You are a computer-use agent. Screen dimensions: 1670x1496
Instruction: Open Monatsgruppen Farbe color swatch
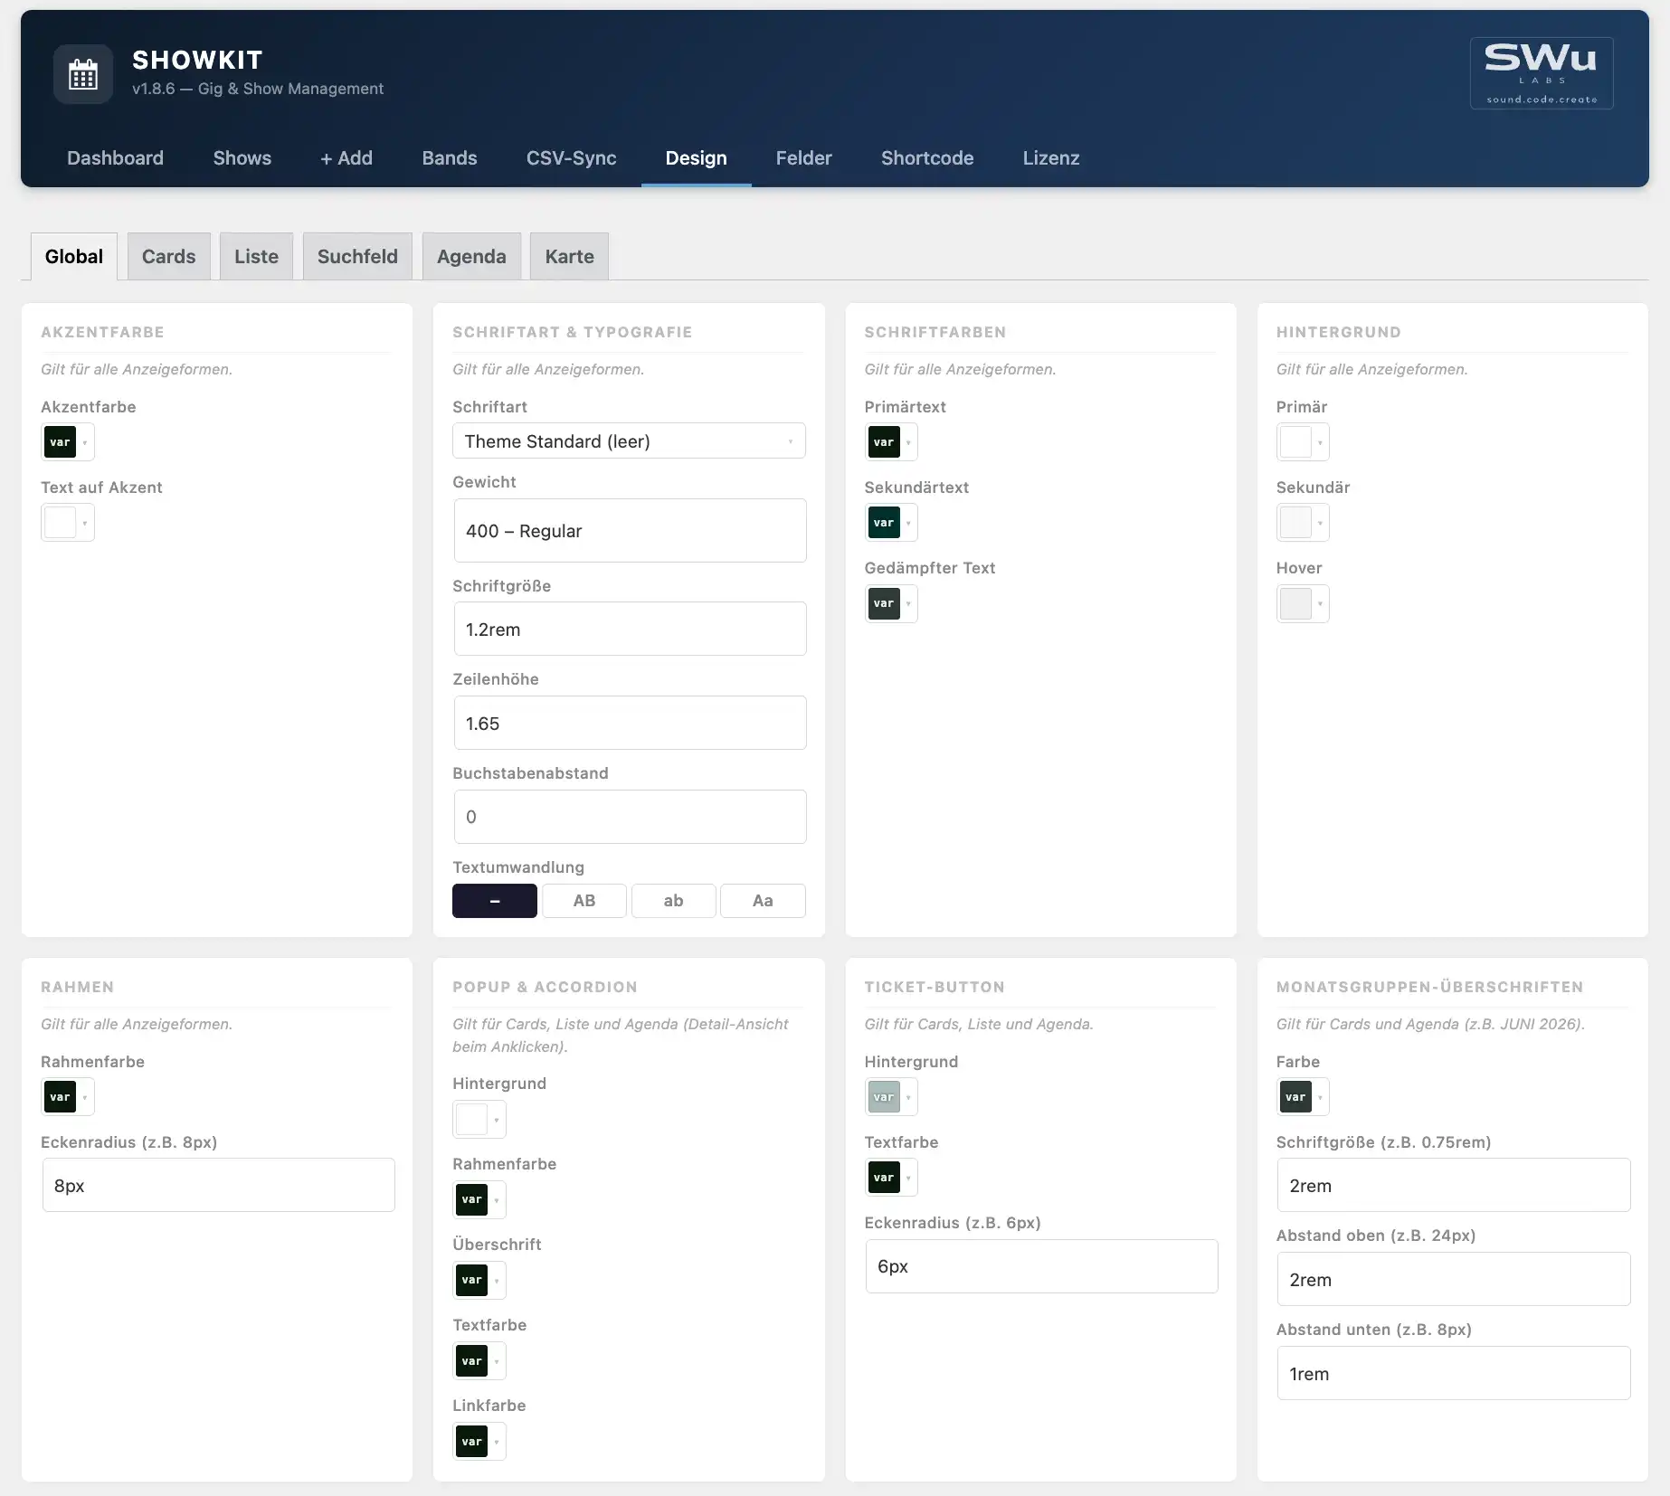[x=1303, y=1097]
